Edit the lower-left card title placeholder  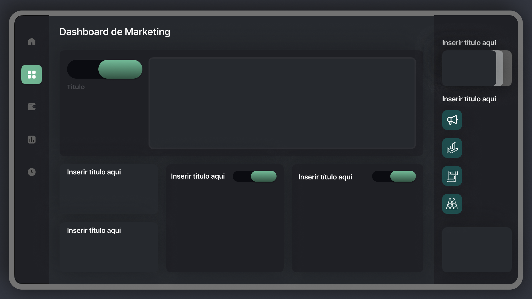(x=94, y=230)
